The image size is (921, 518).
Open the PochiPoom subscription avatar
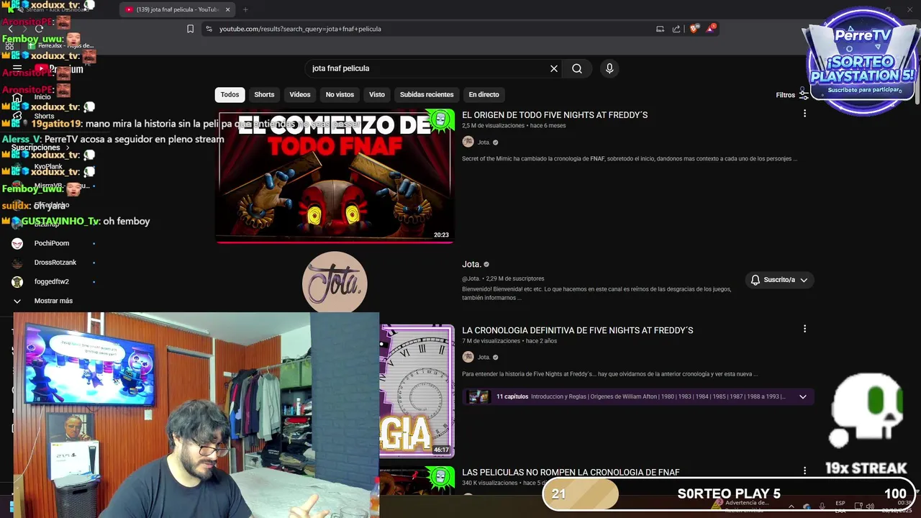point(17,243)
